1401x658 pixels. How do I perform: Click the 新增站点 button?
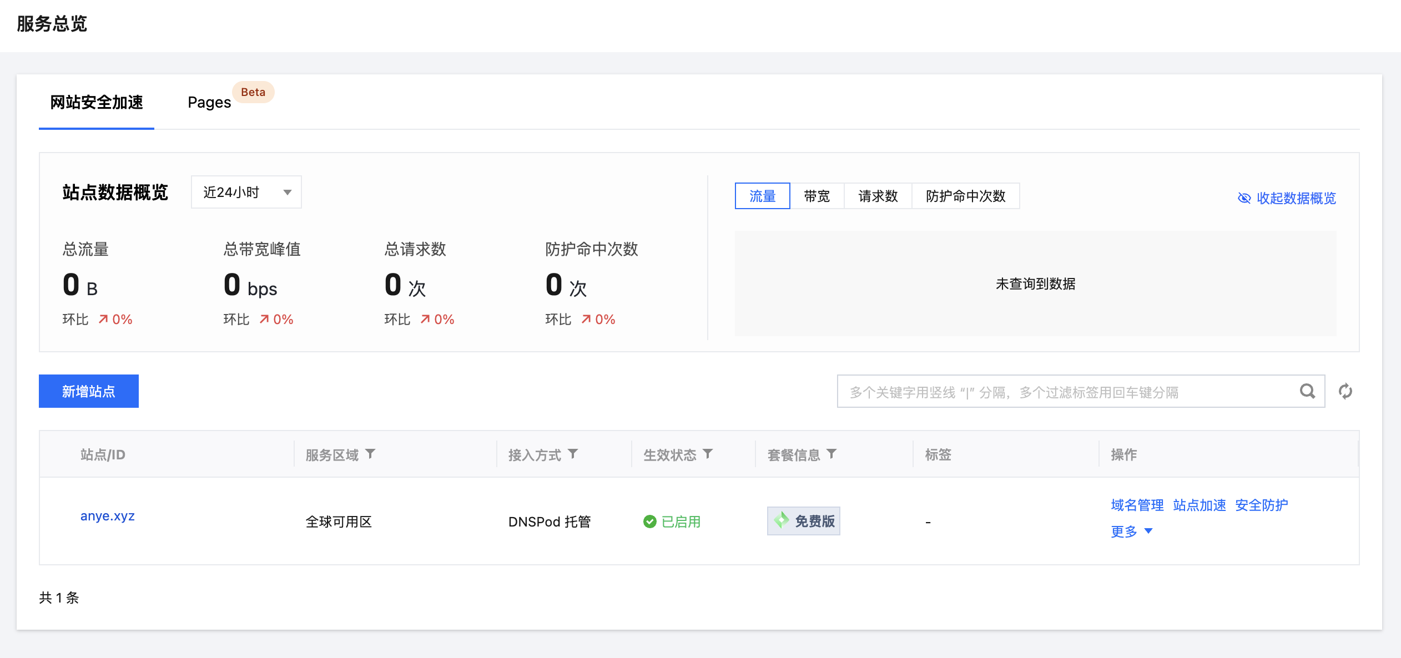pyautogui.click(x=88, y=391)
